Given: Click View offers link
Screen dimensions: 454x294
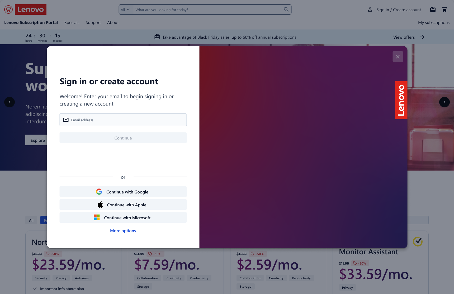Looking at the screenshot, I should click(404, 37).
